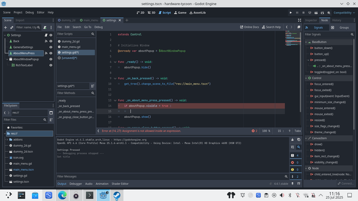Viewport: 358px width, 201px height.
Task: Open signal icon on Back node
Action: click(x=46, y=41)
